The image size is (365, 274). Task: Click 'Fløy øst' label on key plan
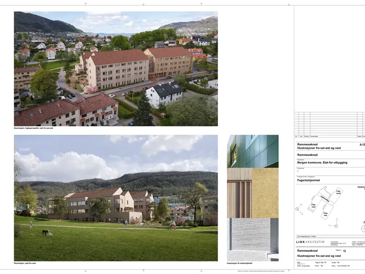[325, 214]
